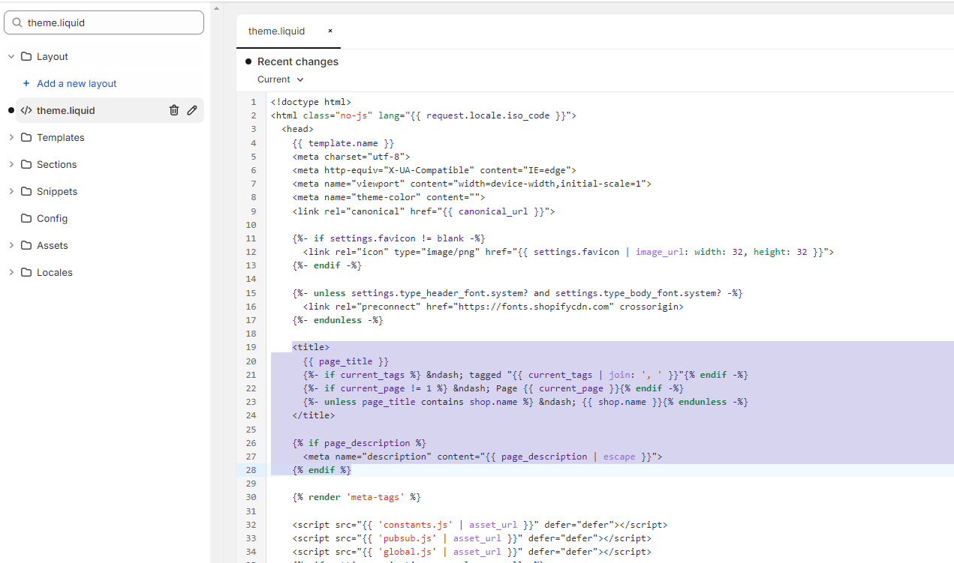The image size is (954, 563).
Task: Click the plus icon for new layout
Action: (26, 83)
